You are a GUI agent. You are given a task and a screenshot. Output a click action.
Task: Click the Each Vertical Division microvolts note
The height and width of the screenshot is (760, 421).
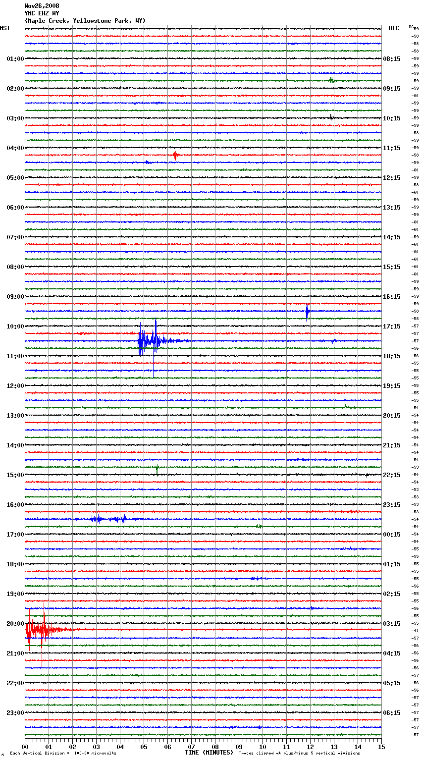(x=63, y=753)
